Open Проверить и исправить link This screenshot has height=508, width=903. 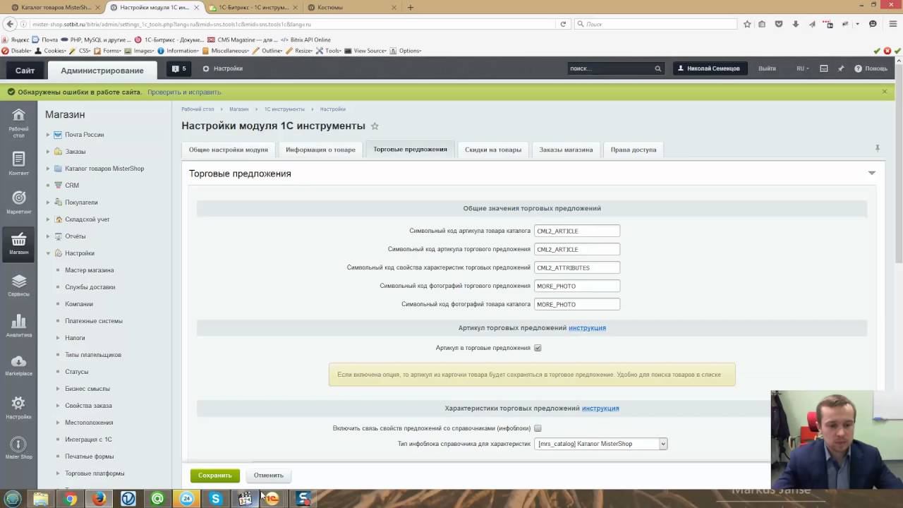pyautogui.click(x=184, y=92)
